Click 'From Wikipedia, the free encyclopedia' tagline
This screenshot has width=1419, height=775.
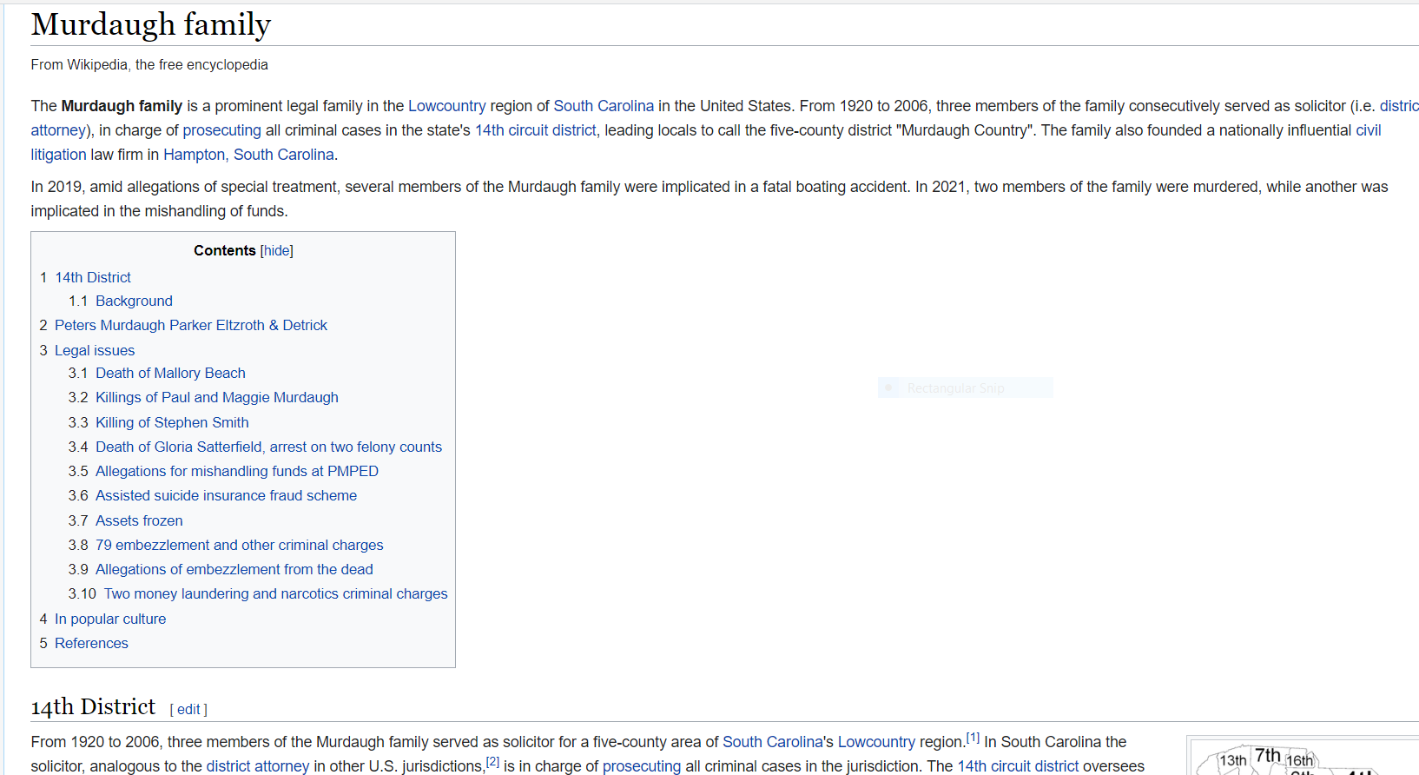(149, 65)
